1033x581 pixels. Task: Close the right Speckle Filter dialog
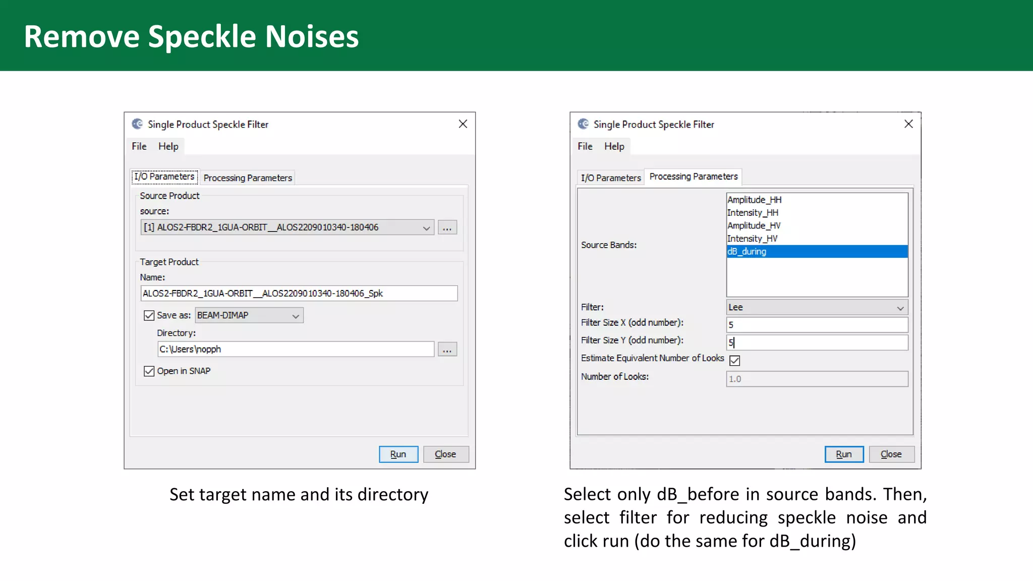(909, 124)
